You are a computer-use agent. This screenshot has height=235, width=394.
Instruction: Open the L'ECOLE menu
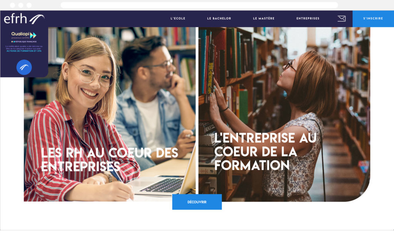point(178,18)
